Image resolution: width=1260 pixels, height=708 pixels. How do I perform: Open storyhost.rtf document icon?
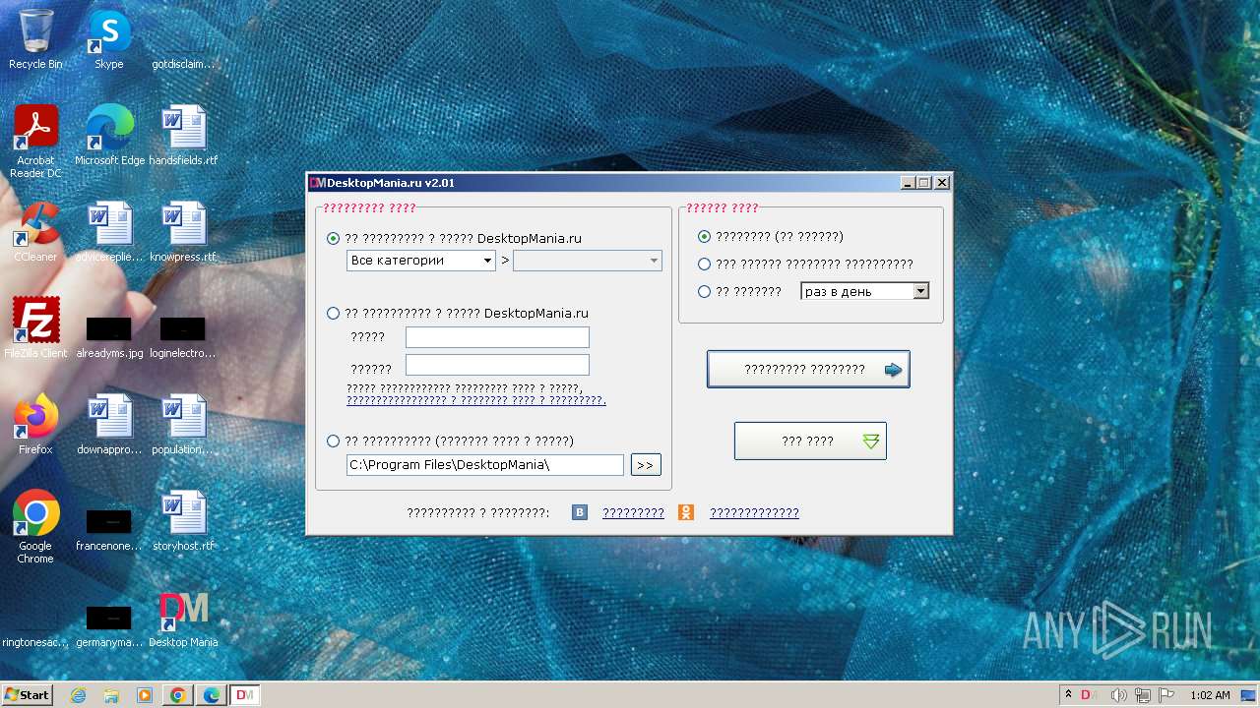[183, 522]
